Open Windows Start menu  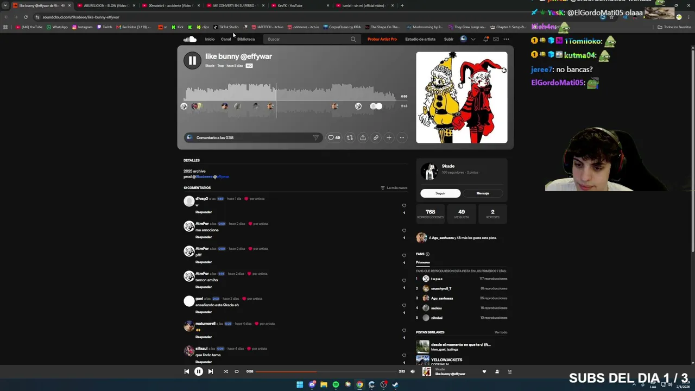300,384
